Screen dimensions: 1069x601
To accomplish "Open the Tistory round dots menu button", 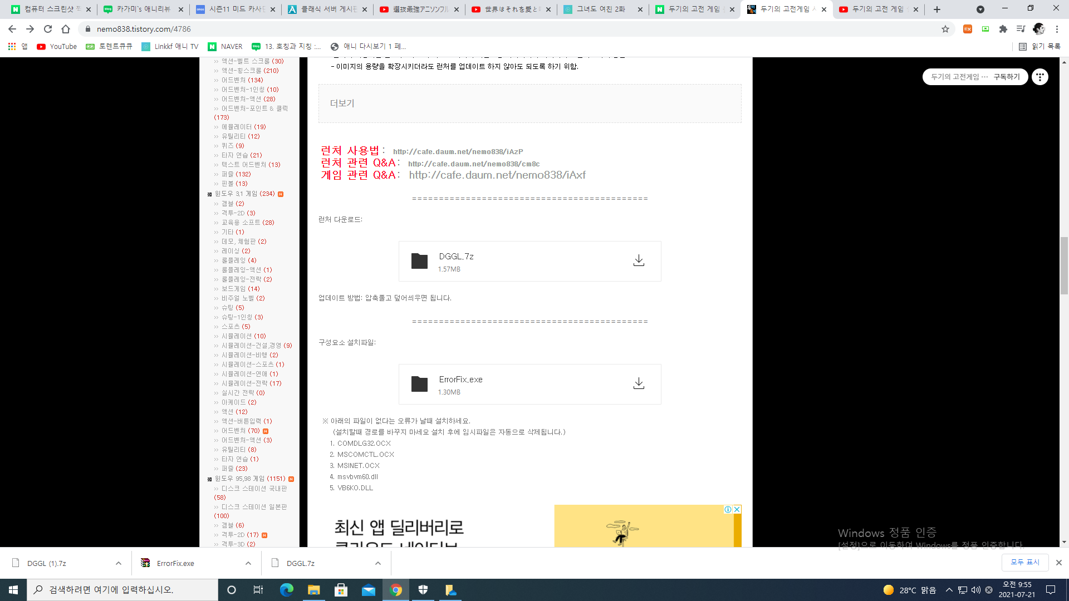I will (x=1039, y=77).
